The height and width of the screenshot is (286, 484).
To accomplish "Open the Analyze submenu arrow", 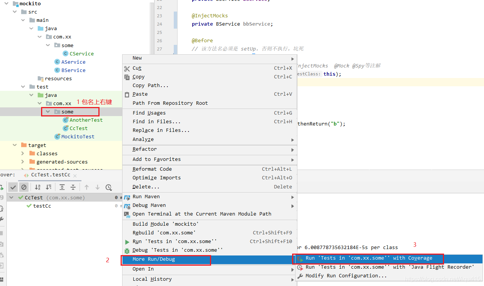I will pos(293,140).
